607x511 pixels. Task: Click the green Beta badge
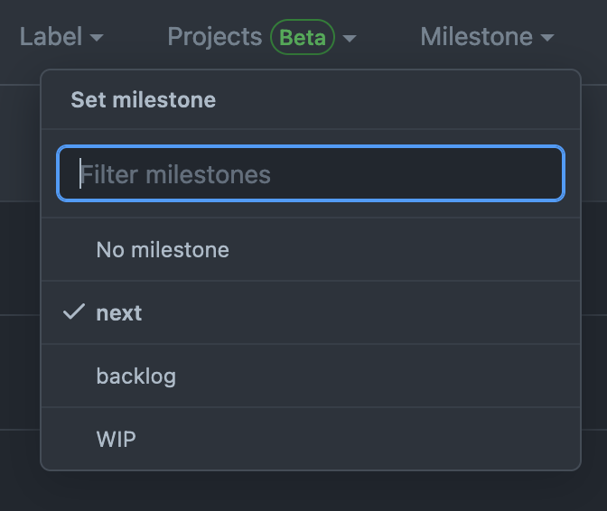pyautogui.click(x=303, y=38)
